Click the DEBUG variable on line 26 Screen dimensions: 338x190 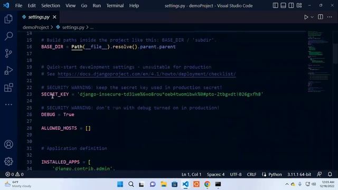(x=48, y=115)
